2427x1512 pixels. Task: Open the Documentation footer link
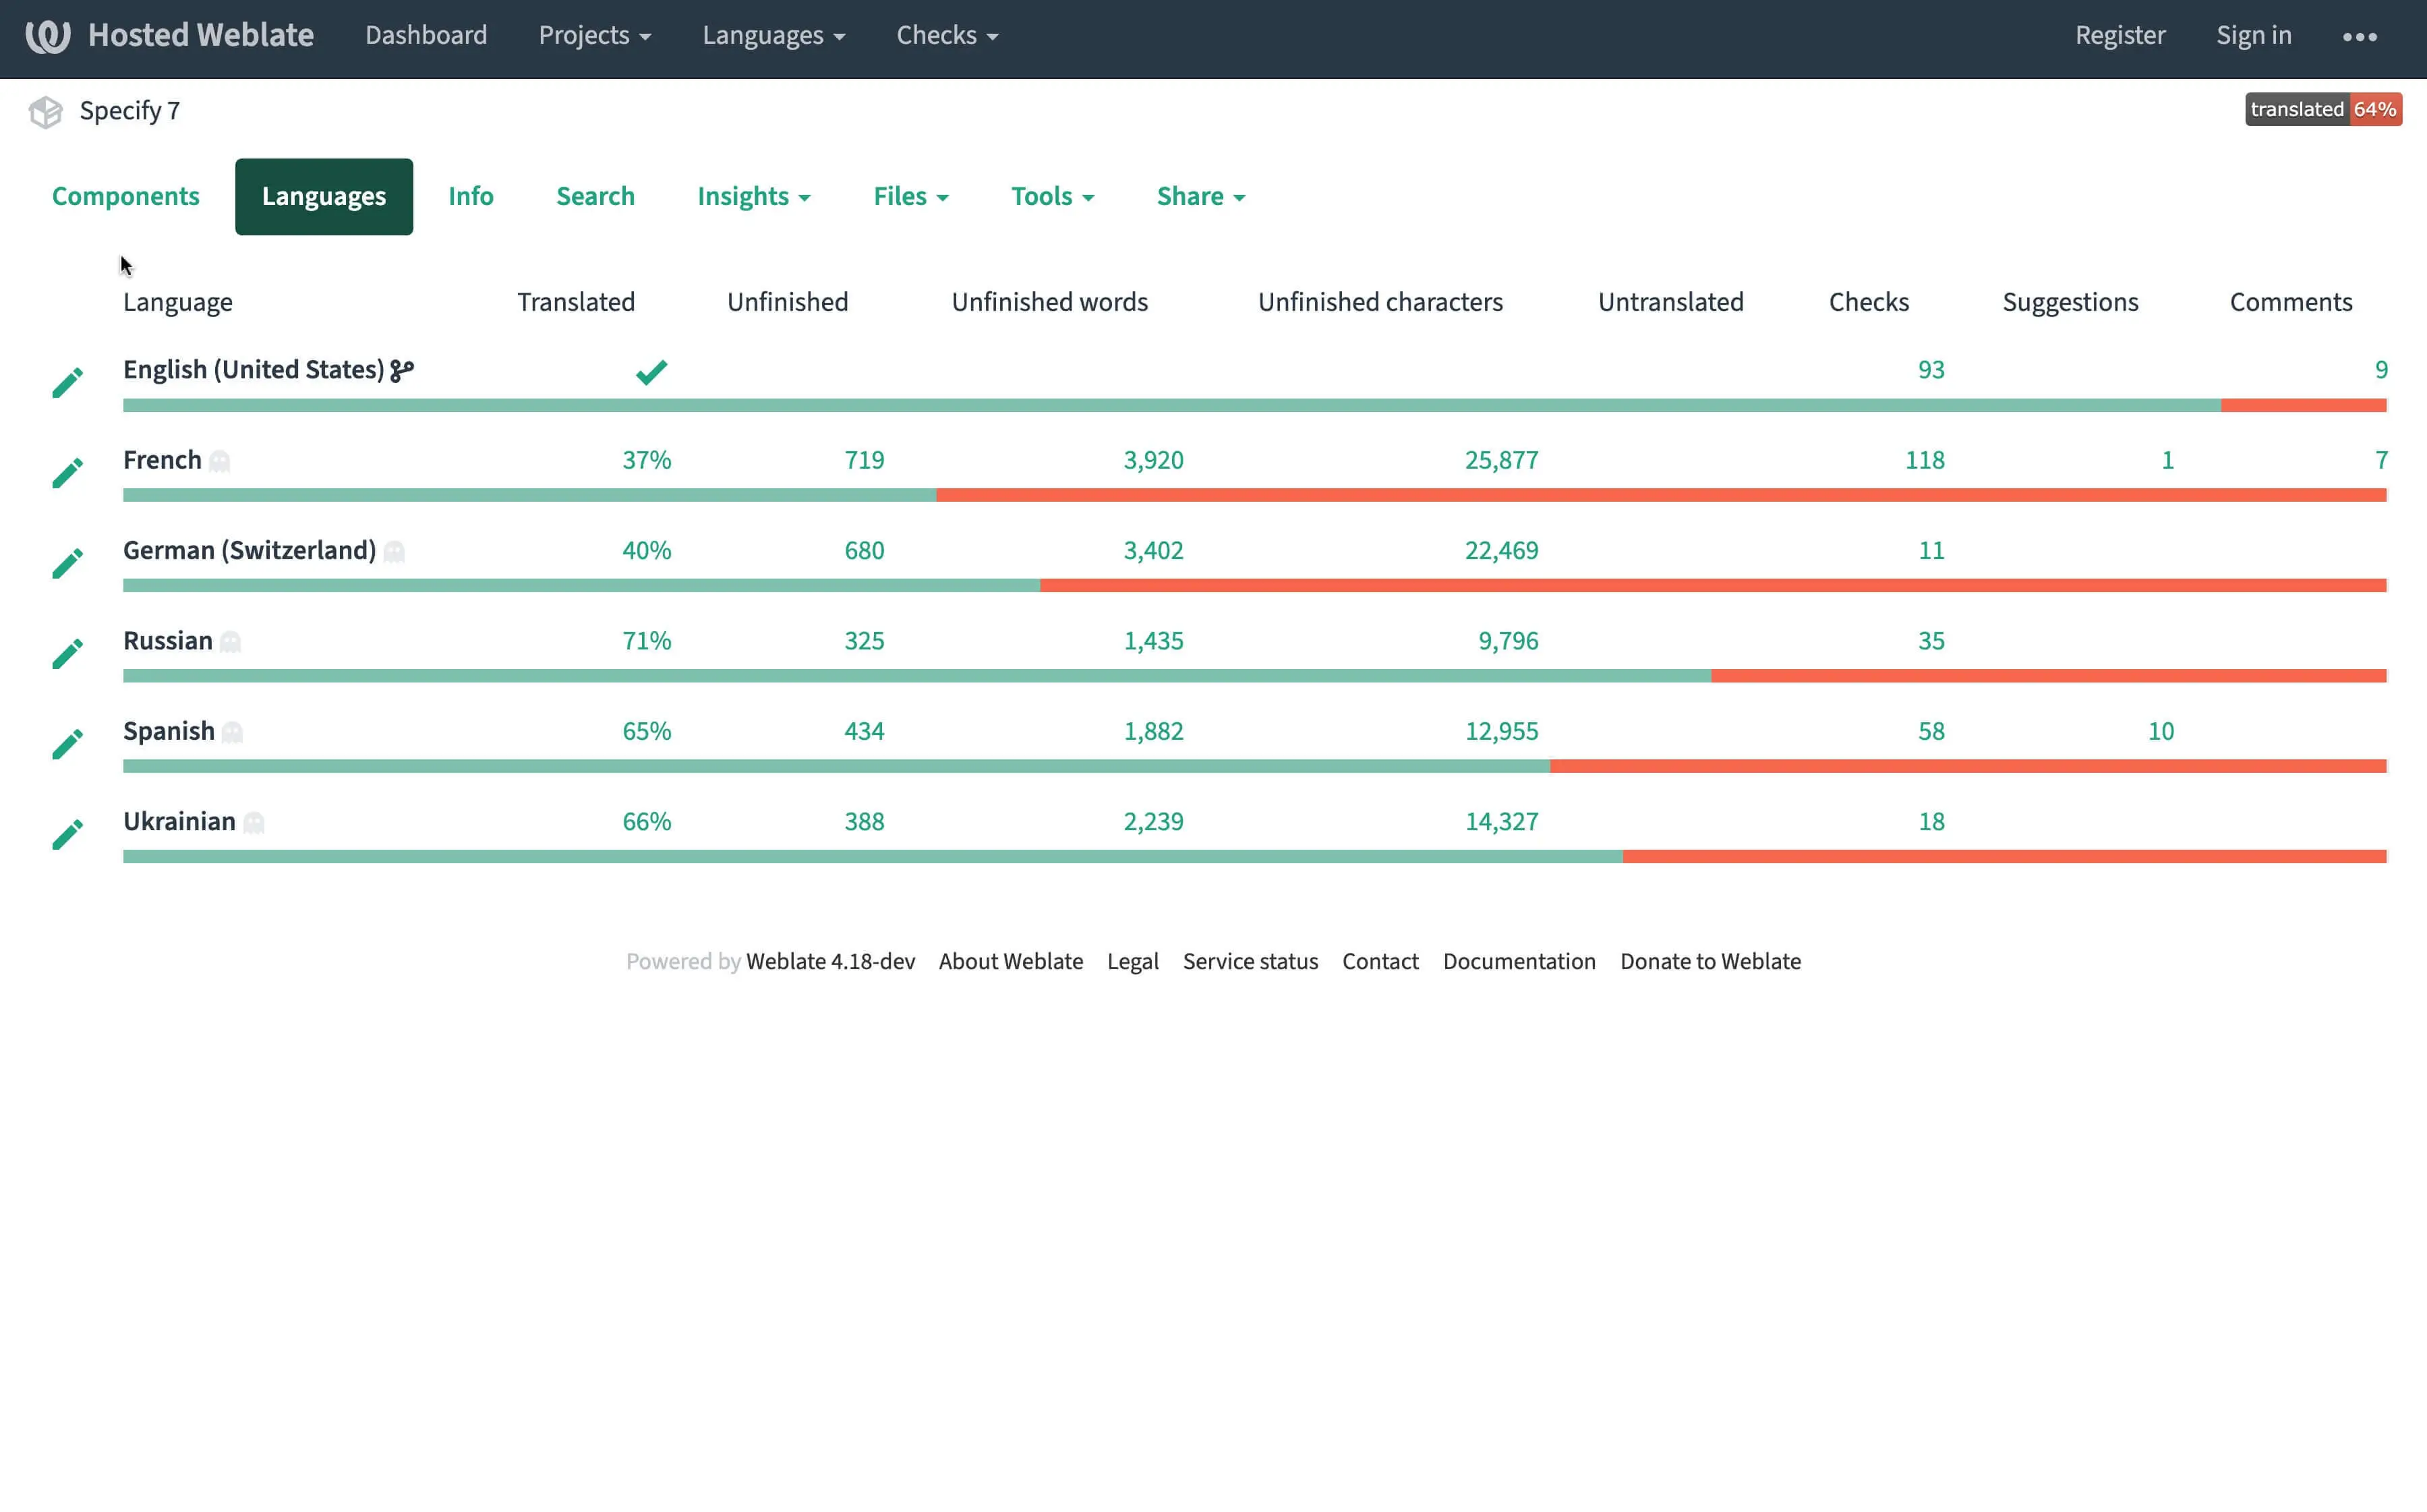coord(1518,962)
